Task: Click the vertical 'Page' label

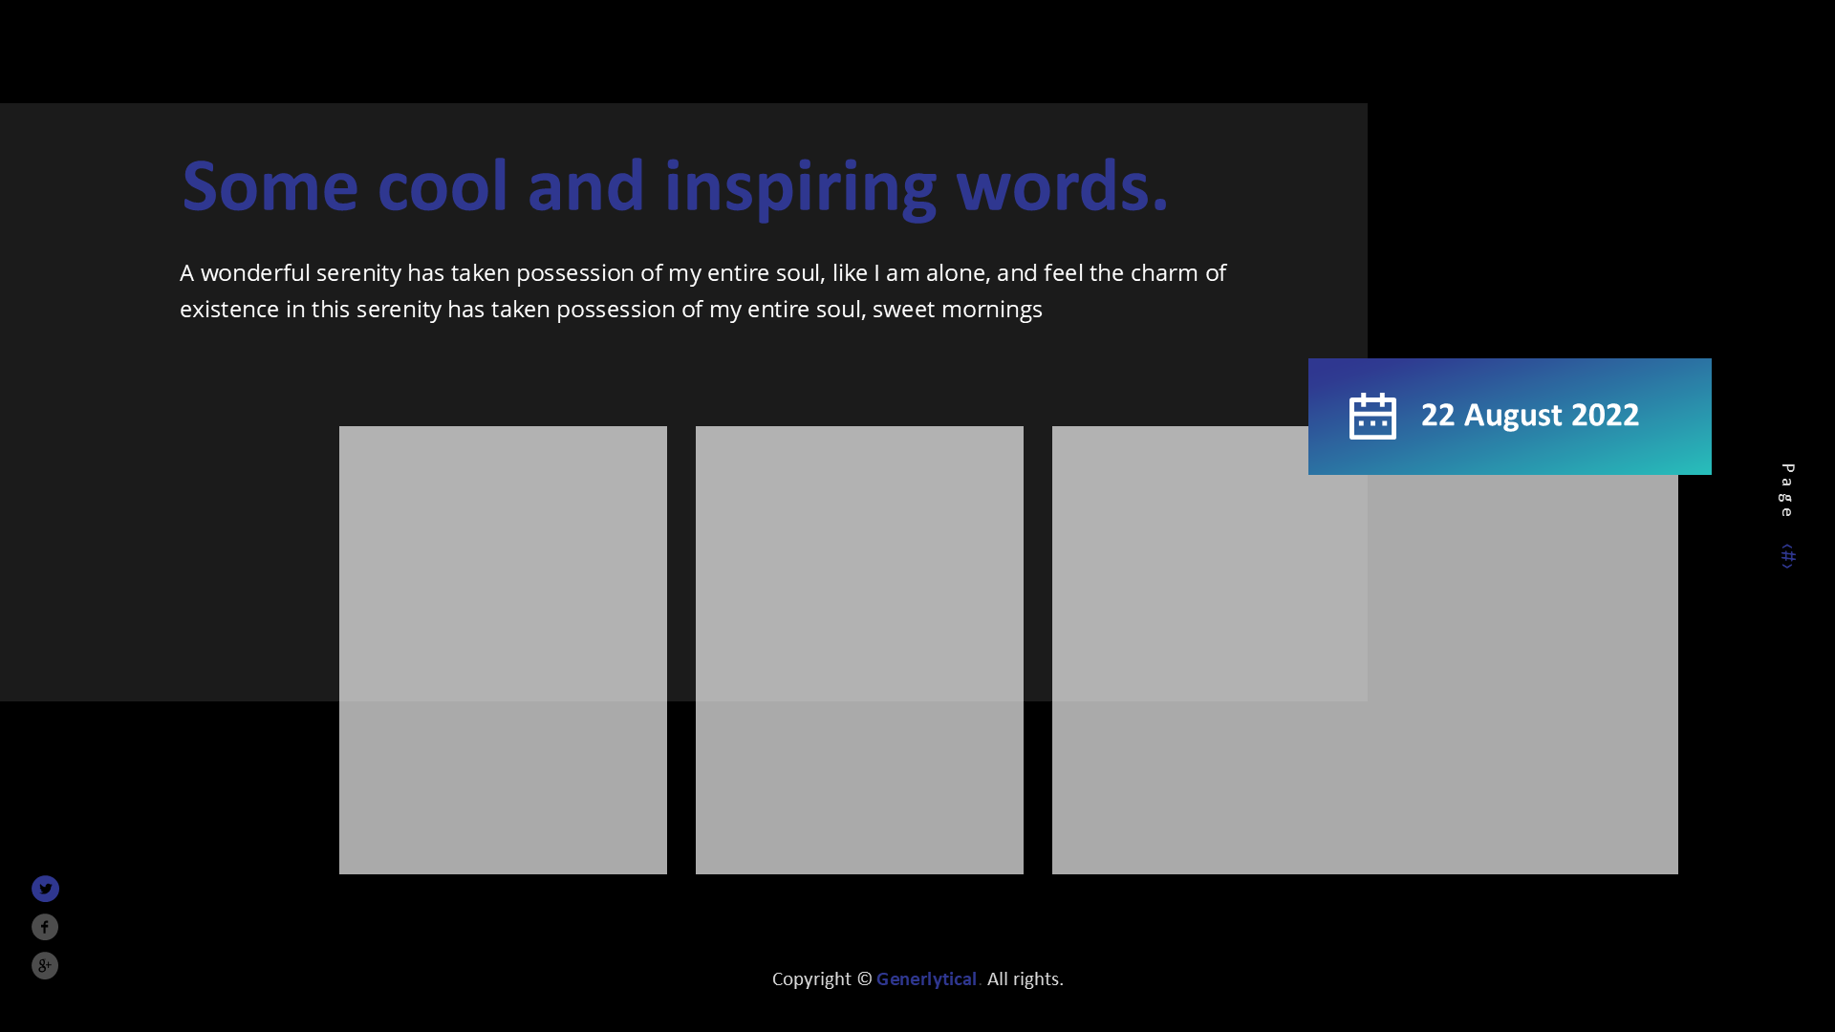Action: pos(1787,490)
